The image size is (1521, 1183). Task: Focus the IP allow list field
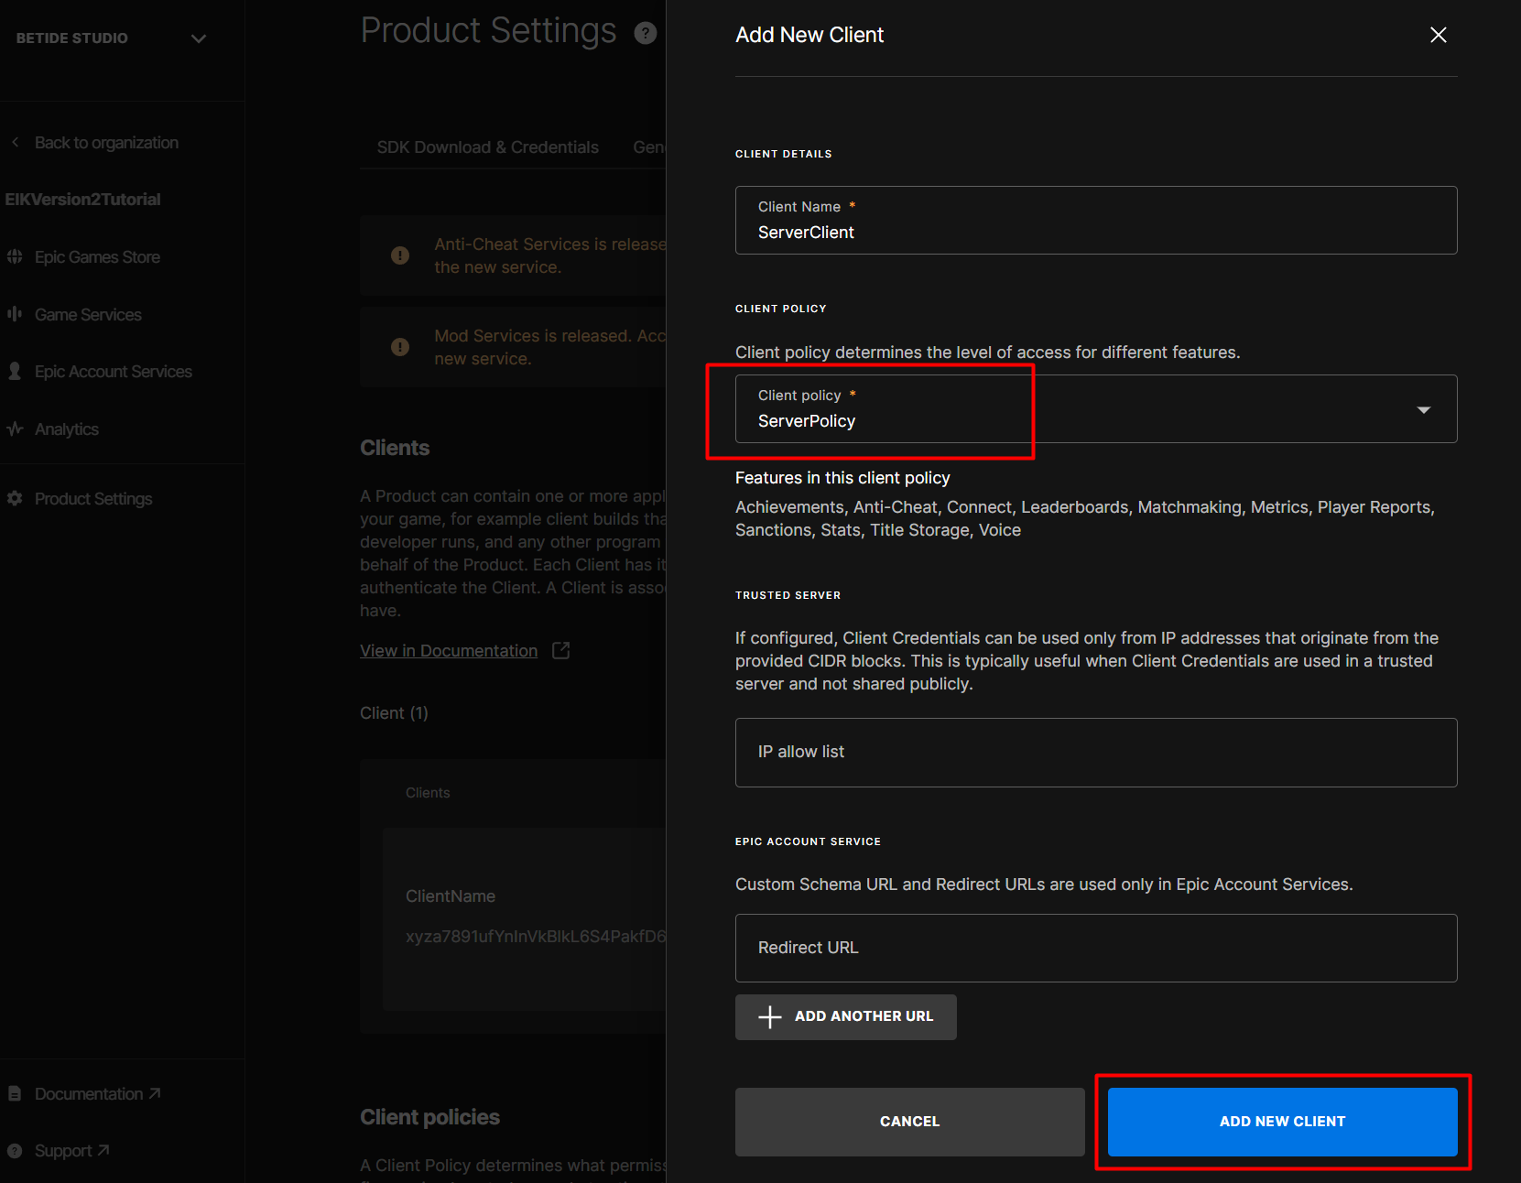coord(1095,752)
